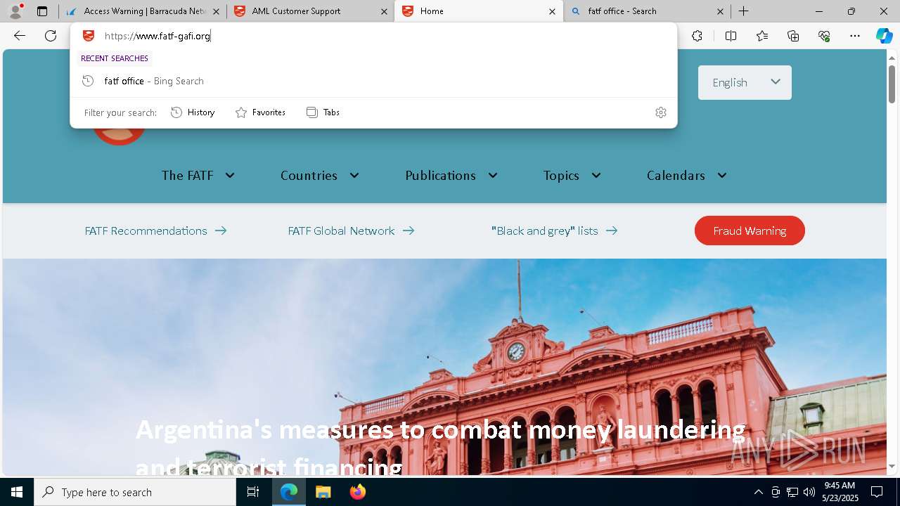The height and width of the screenshot is (506, 900).
Task: Open Browser essentials heart icon
Action: pyautogui.click(x=824, y=36)
